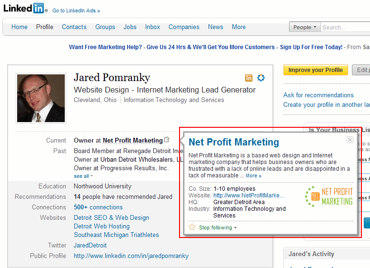Open the public profile URL link
Screen dimensions: 370x268
point(131,256)
